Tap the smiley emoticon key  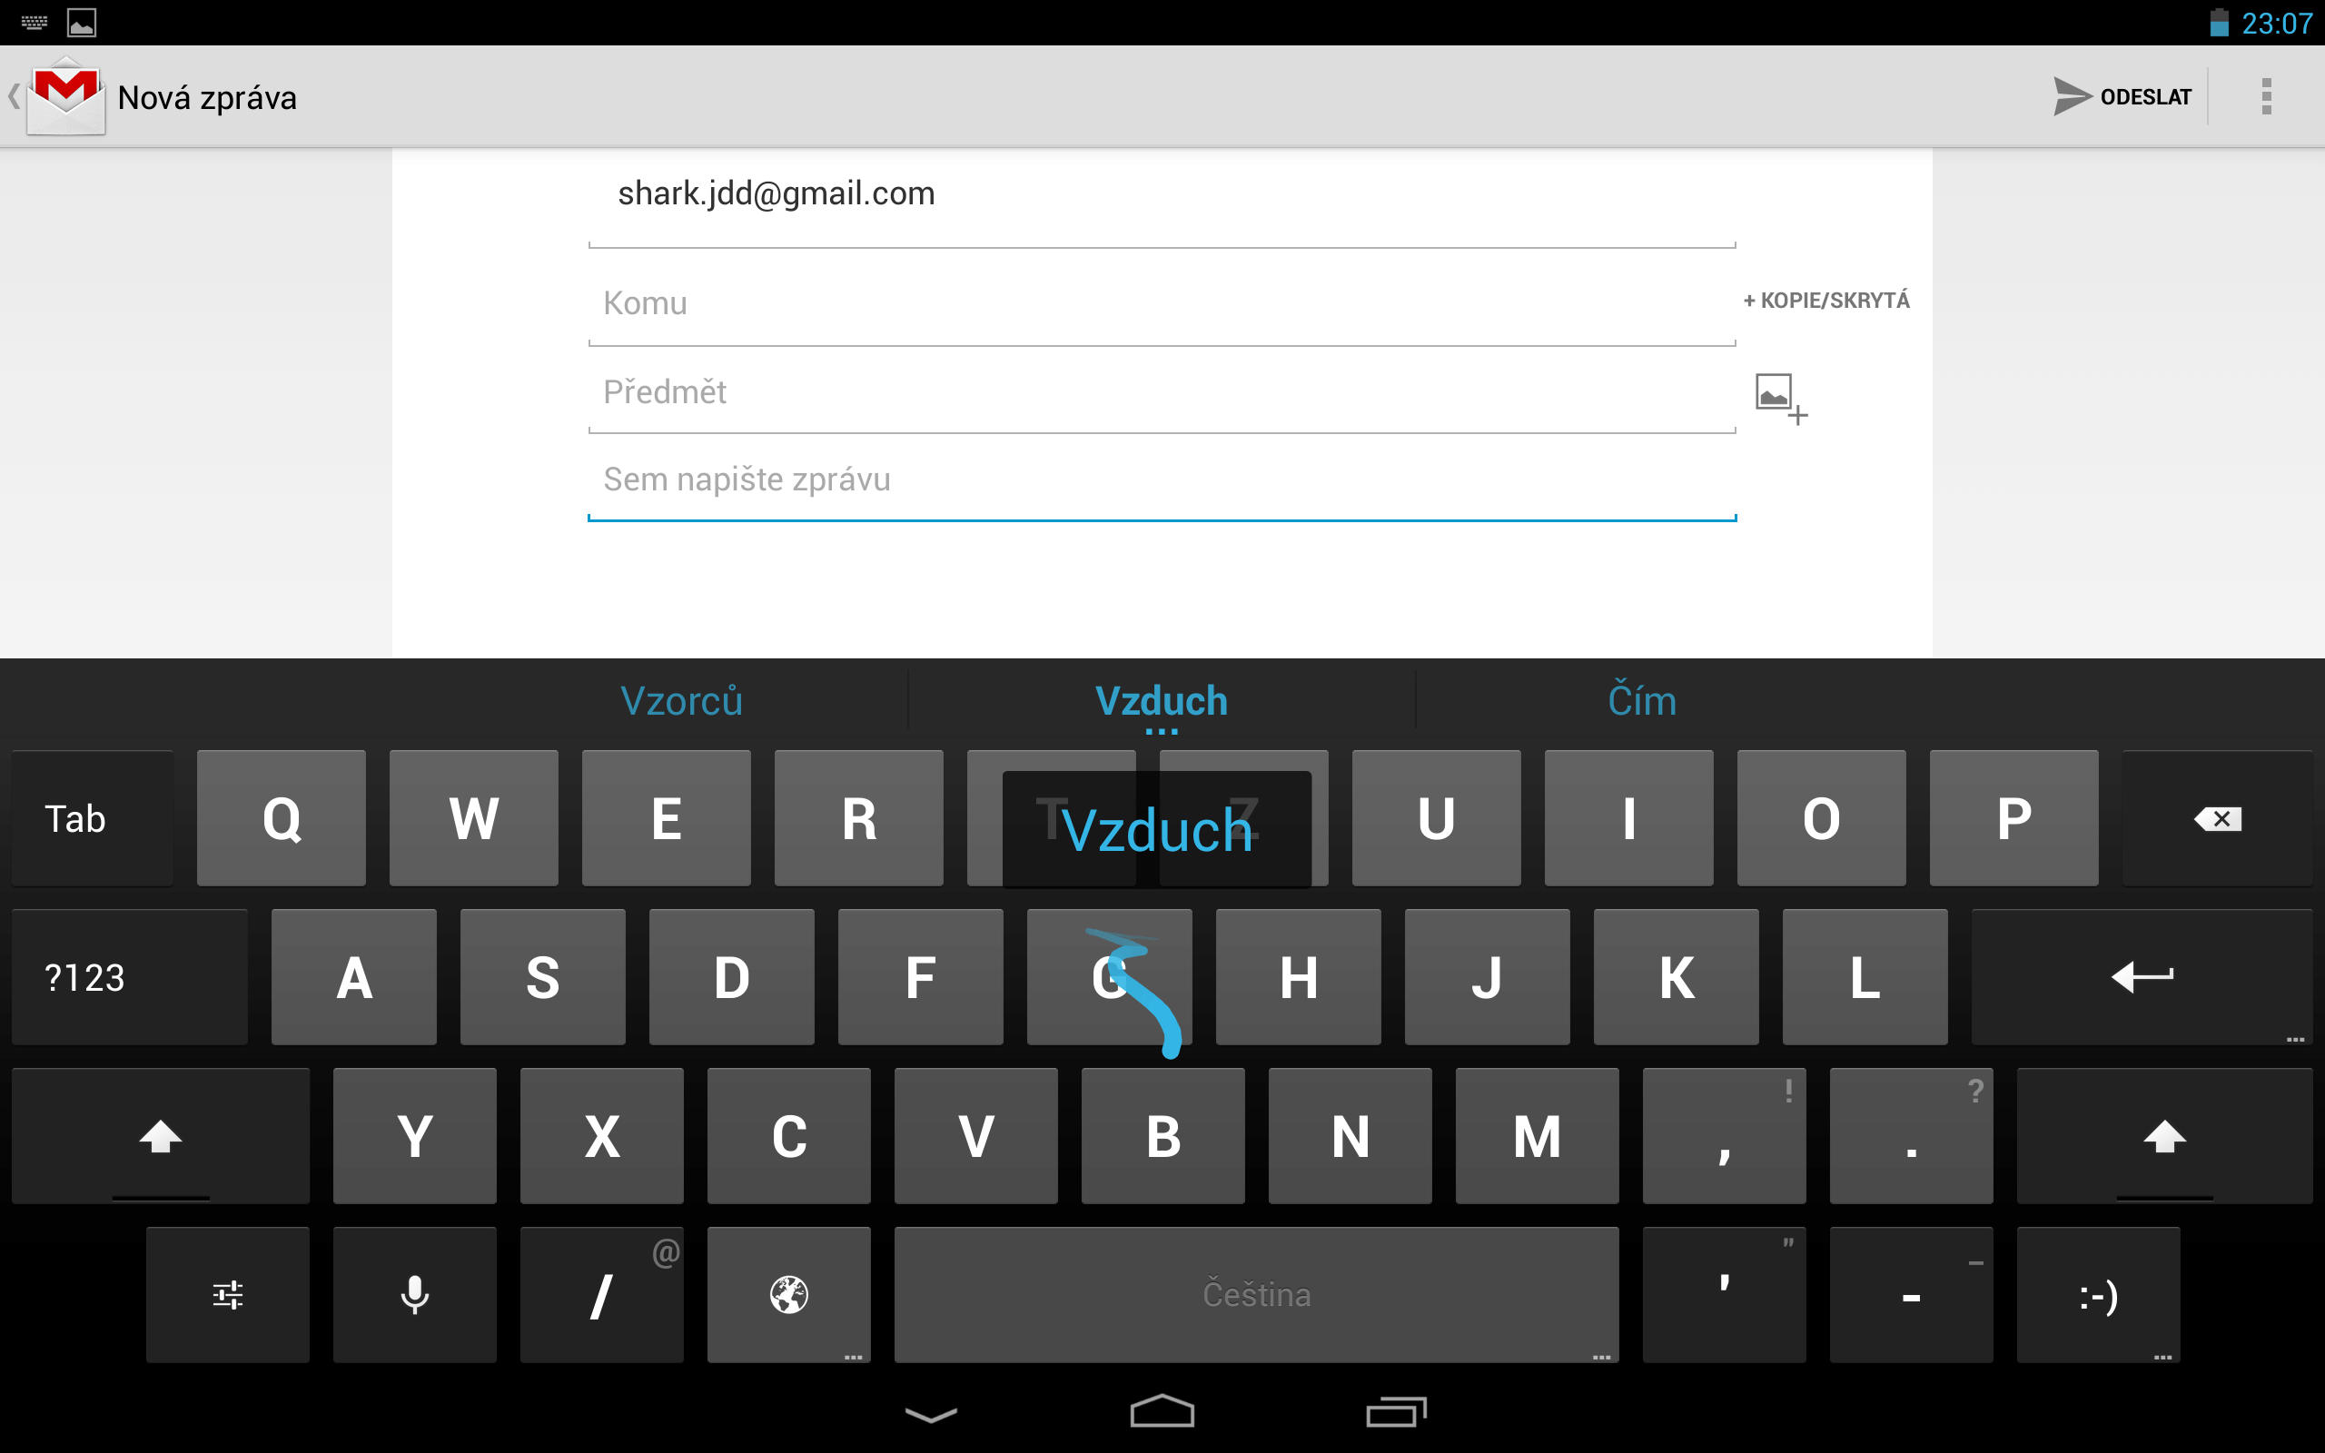[2098, 1294]
